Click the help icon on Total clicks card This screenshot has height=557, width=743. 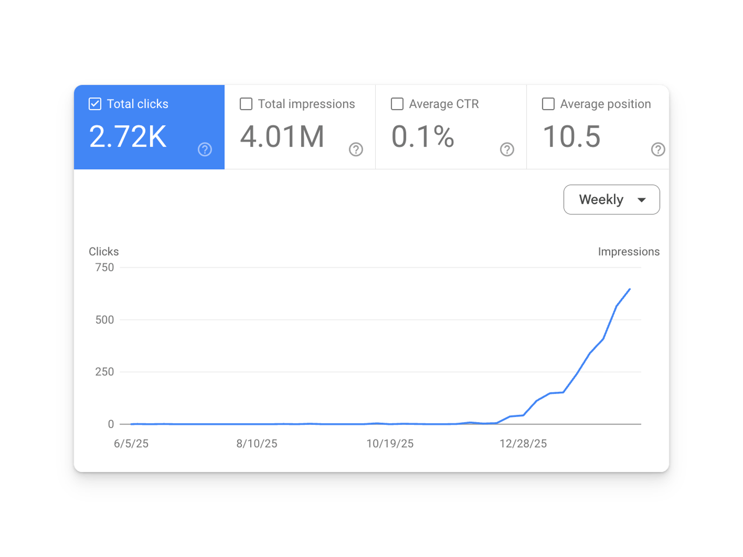pyautogui.click(x=205, y=149)
